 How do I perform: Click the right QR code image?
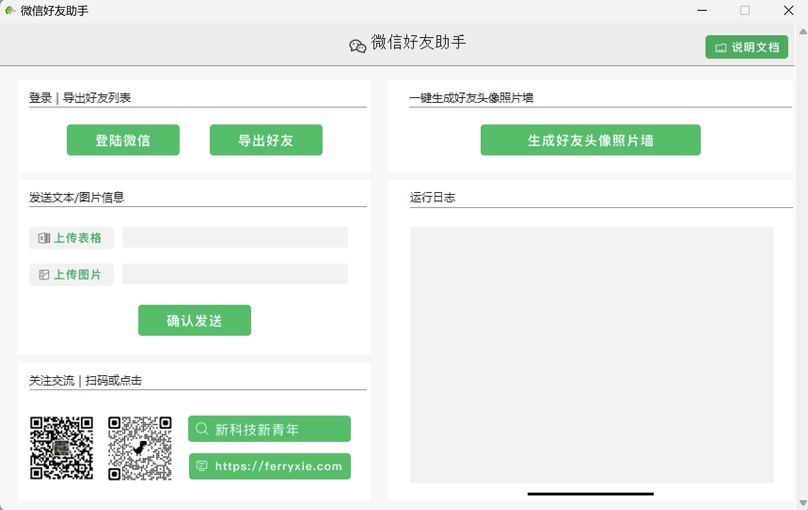coord(140,448)
